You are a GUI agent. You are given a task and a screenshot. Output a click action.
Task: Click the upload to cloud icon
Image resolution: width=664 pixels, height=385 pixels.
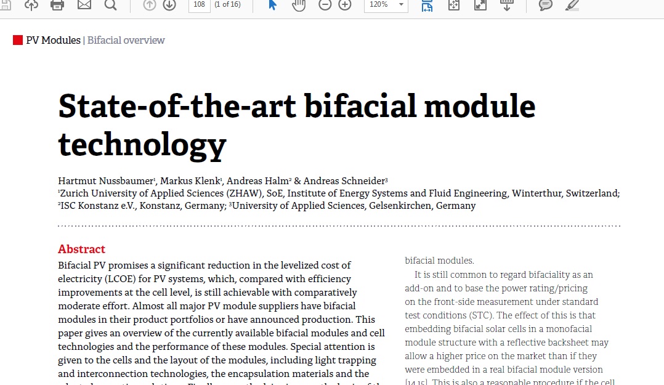click(31, 5)
